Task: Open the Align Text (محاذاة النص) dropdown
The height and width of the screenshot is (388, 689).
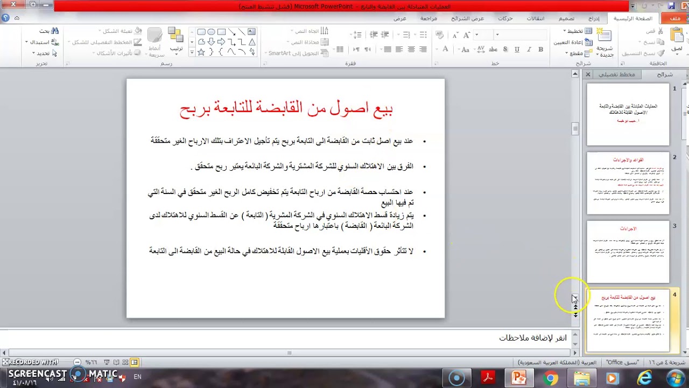Action: pyautogui.click(x=308, y=42)
